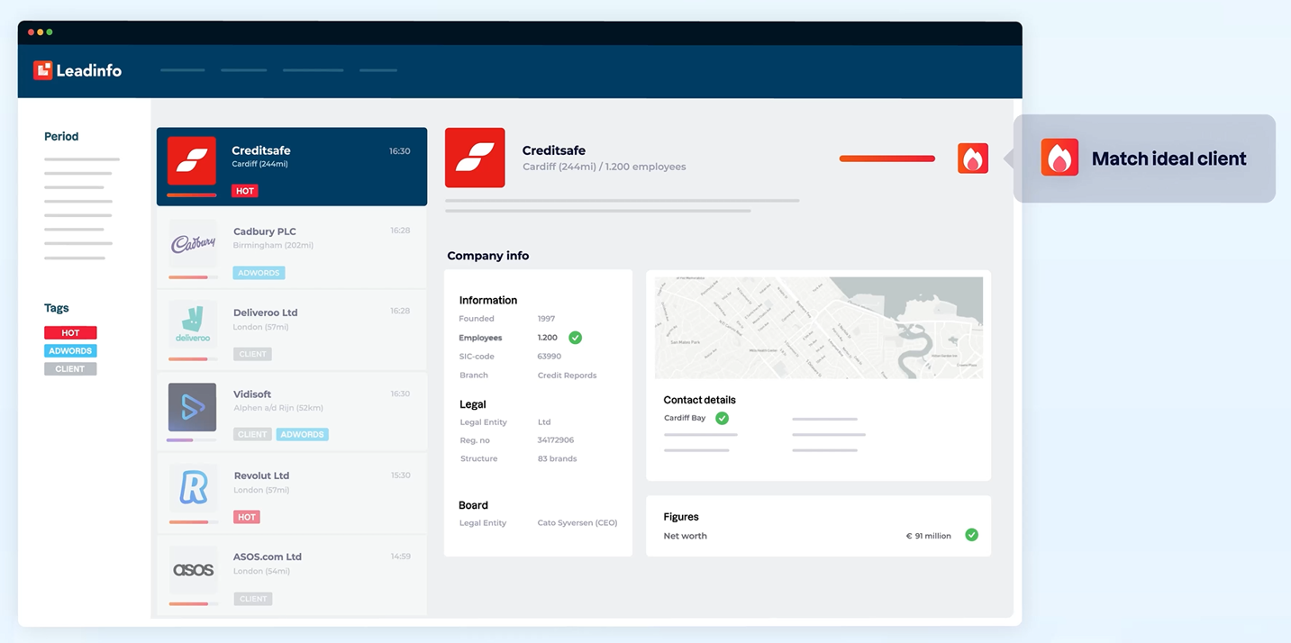Click the map thumbnail in Company info
The height and width of the screenshot is (643, 1291).
[x=818, y=328]
